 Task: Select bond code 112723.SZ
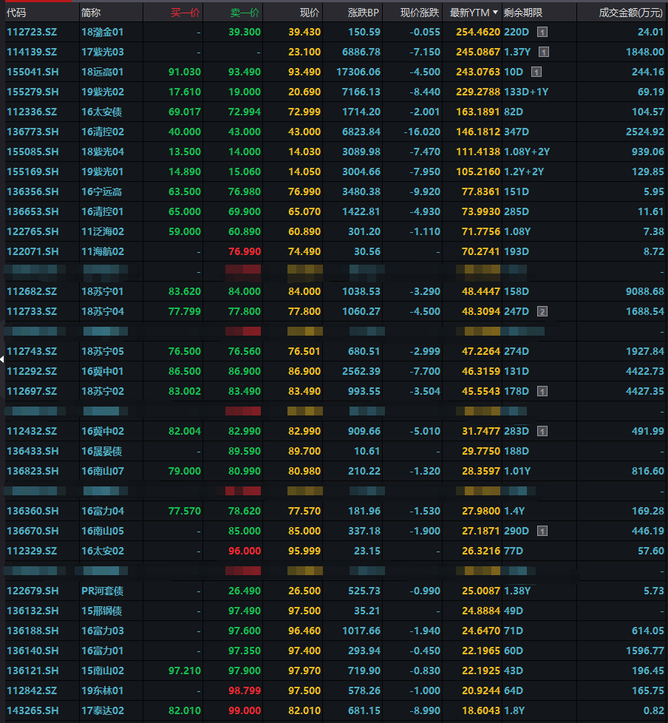pyautogui.click(x=33, y=33)
